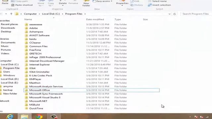The width and height of the screenshot is (212, 119).
Task: Sort by Date modified column header
Action: (95, 20)
